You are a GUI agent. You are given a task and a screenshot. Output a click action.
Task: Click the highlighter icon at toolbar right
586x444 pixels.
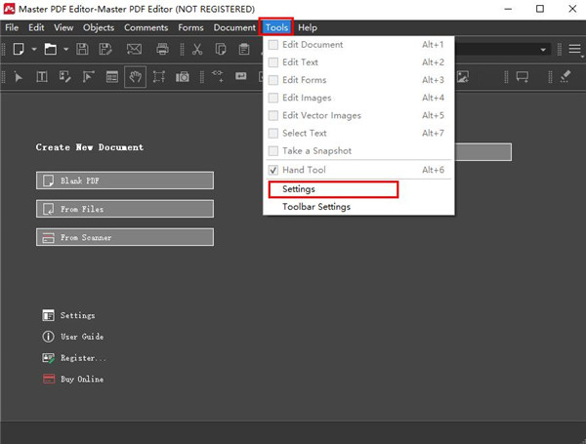click(x=565, y=77)
